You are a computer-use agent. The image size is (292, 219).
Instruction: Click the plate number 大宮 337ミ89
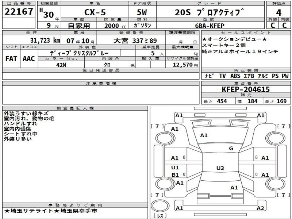[x=135, y=41]
